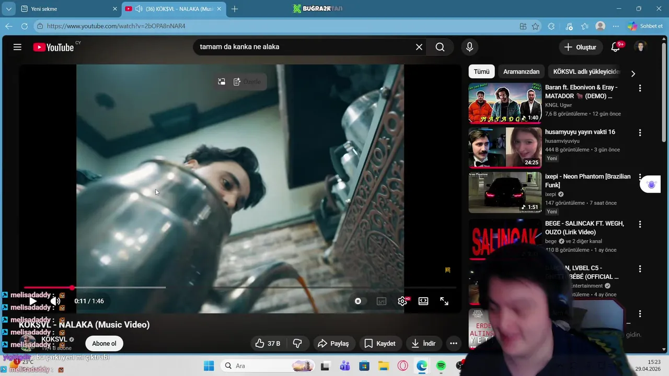Close the Yeni sekme browser tab
Viewport: 669px width, 376px height.
[115, 9]
